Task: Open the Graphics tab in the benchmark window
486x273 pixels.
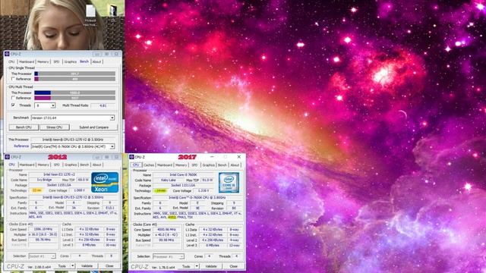Action: [71, 62]
